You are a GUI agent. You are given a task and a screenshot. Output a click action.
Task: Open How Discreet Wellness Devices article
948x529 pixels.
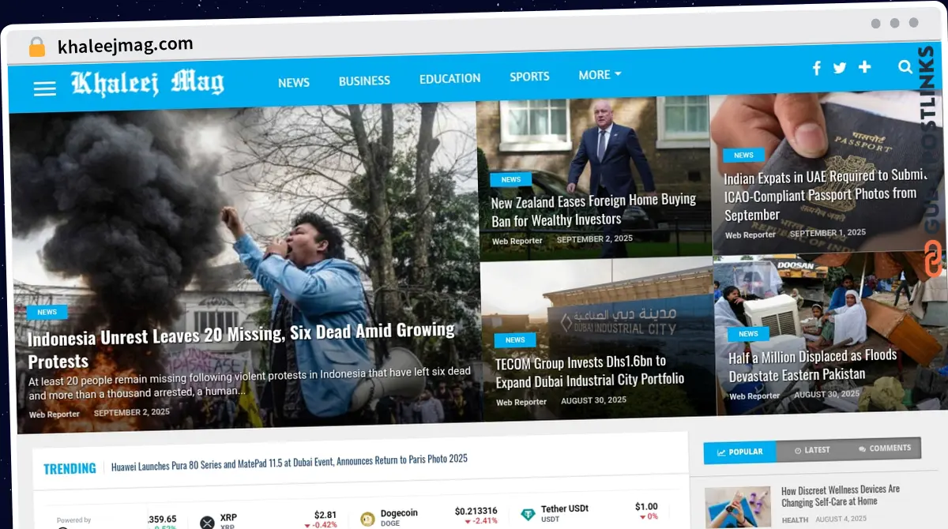tap(841, 495)
